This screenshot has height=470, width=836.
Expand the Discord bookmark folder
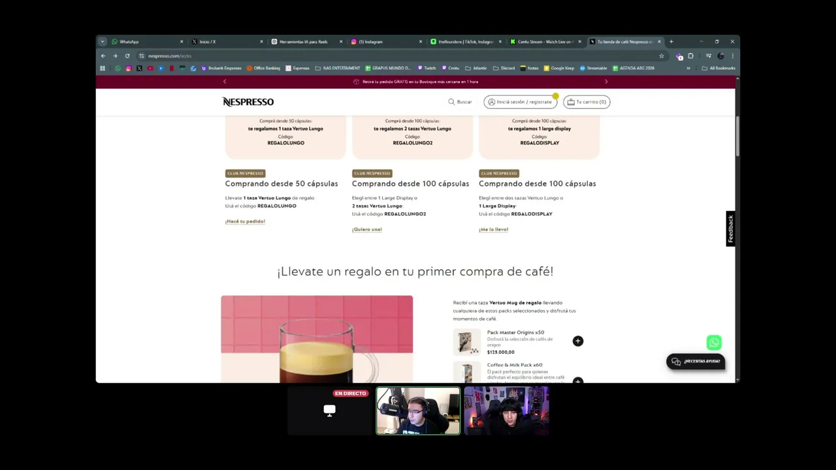point(504,68)
